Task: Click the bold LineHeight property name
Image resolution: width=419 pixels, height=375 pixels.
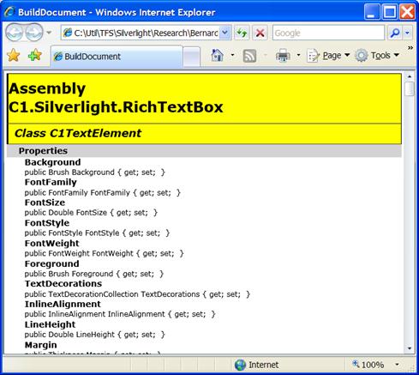Action: (50, 324)
